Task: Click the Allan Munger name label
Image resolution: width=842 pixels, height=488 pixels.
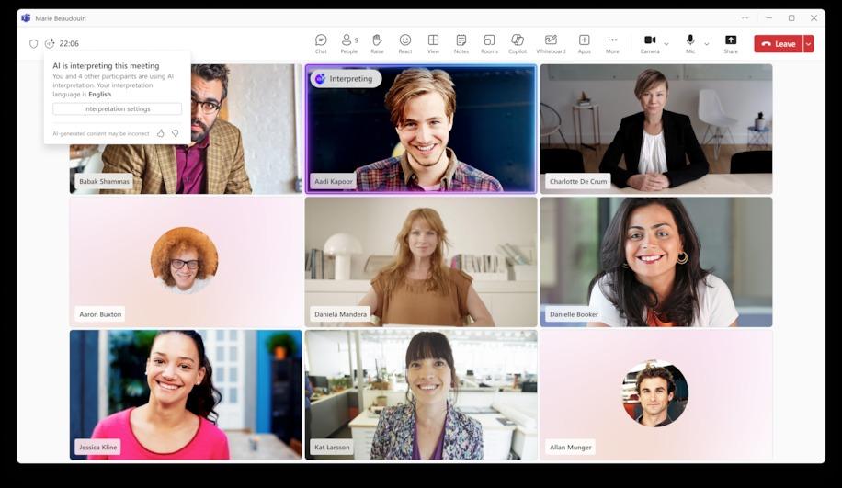Action: pyautogui.click(x=570, y=447)
